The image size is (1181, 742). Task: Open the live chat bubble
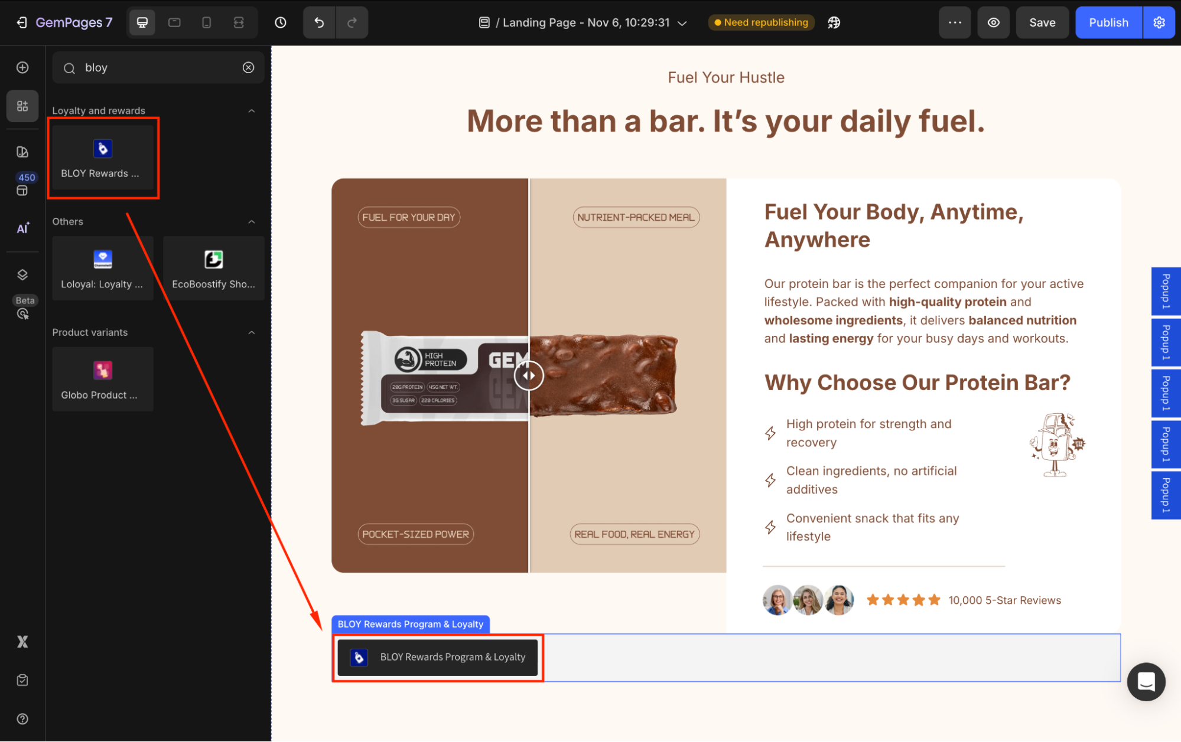tap(1146, 682)
